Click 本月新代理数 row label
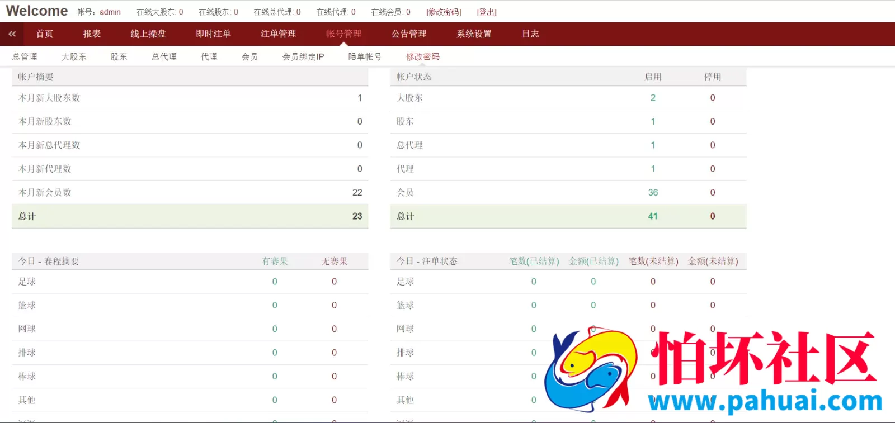This screenshot has height=423, width=895. coord(45,169)
